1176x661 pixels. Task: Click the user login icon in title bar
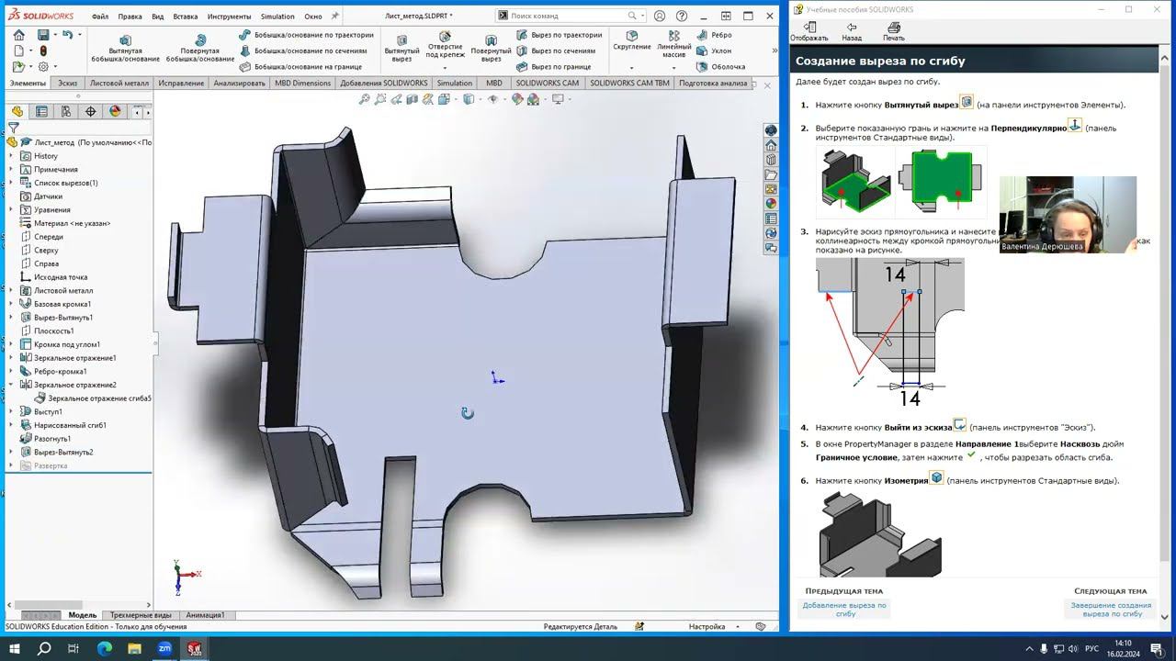tap(659, 16)
